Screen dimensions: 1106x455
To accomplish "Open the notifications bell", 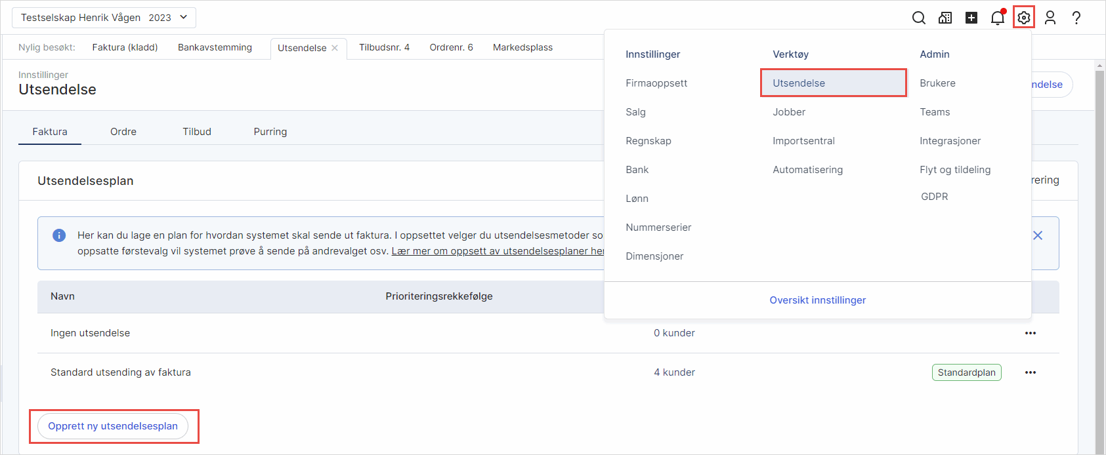I will tap(998, 18).
